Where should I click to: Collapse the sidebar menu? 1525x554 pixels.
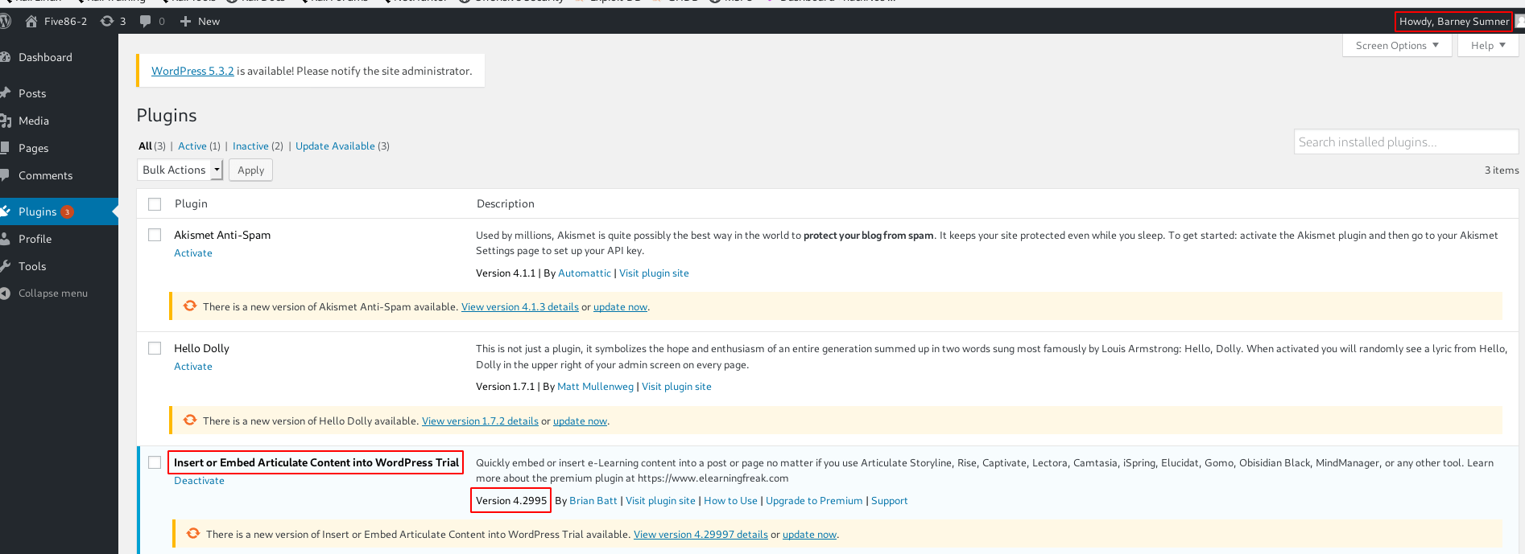(x=52, y=293)
